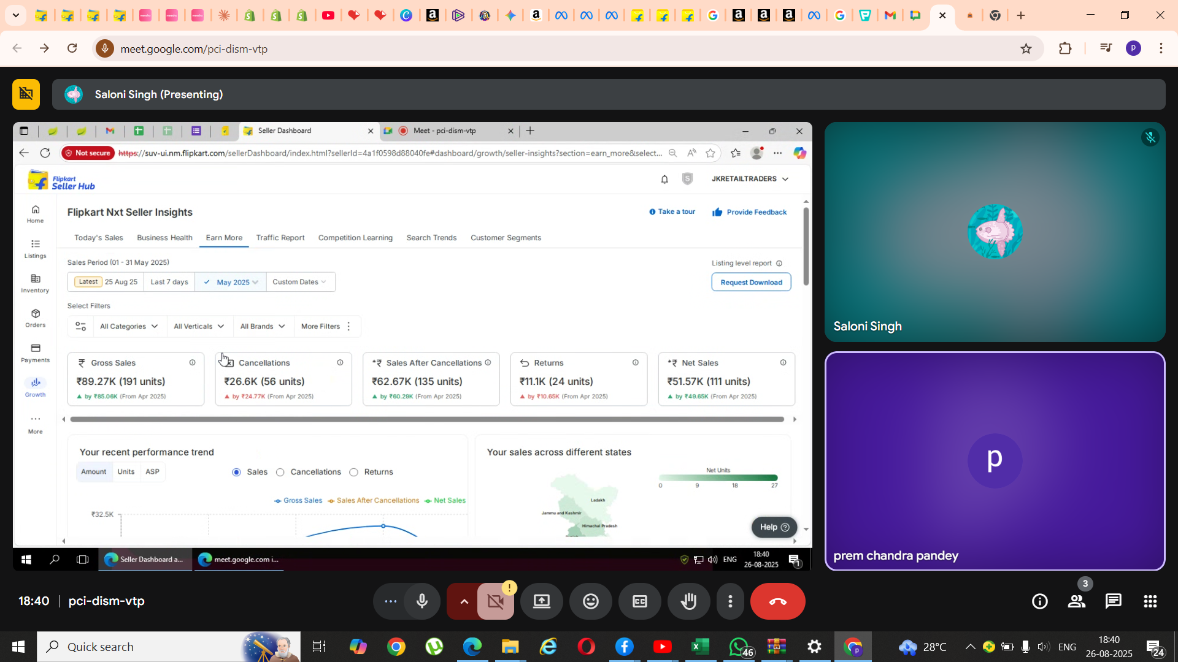Click the red leave call button

[777, 601]
